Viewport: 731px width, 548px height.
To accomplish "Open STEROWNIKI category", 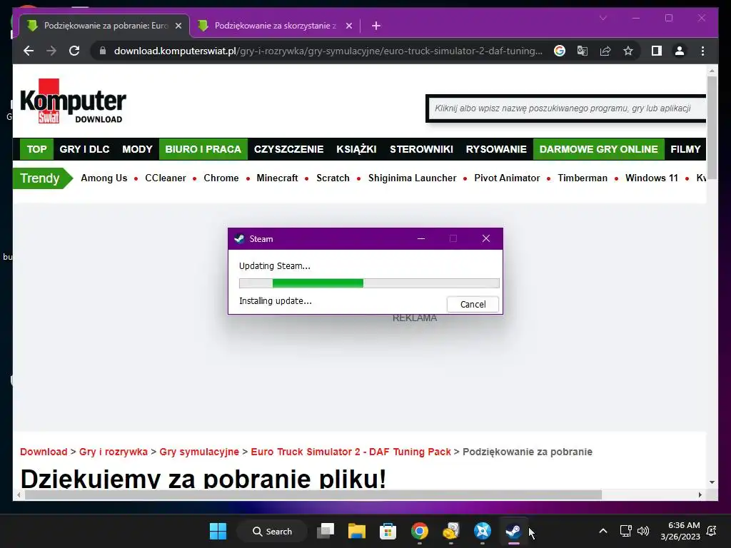I will coord(421,149).
